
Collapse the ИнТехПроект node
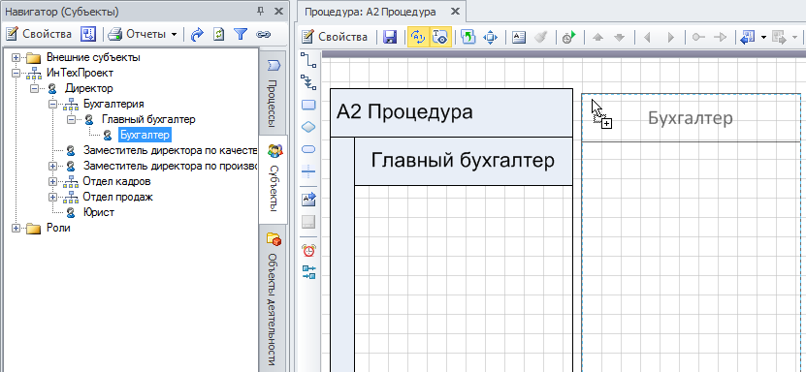pyautogui.click(x=16, y=73)
